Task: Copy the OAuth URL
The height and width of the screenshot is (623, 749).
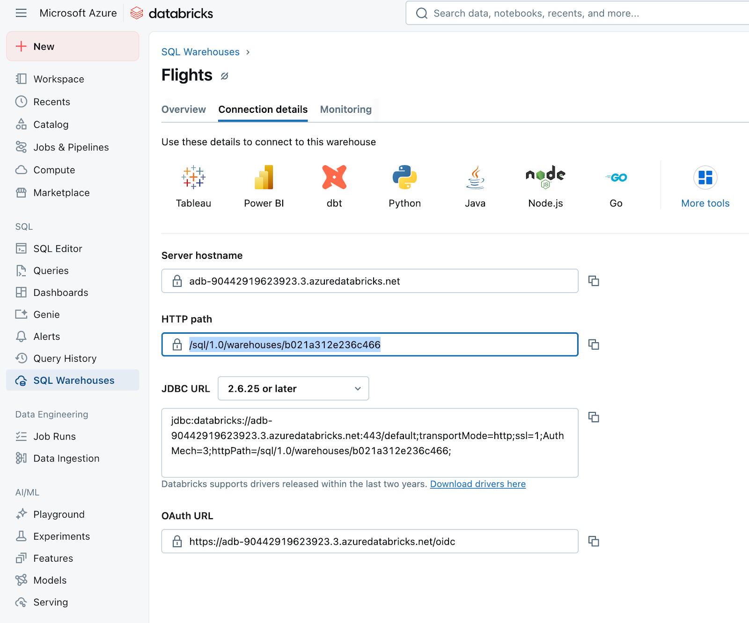Action: tap(594, 542)
